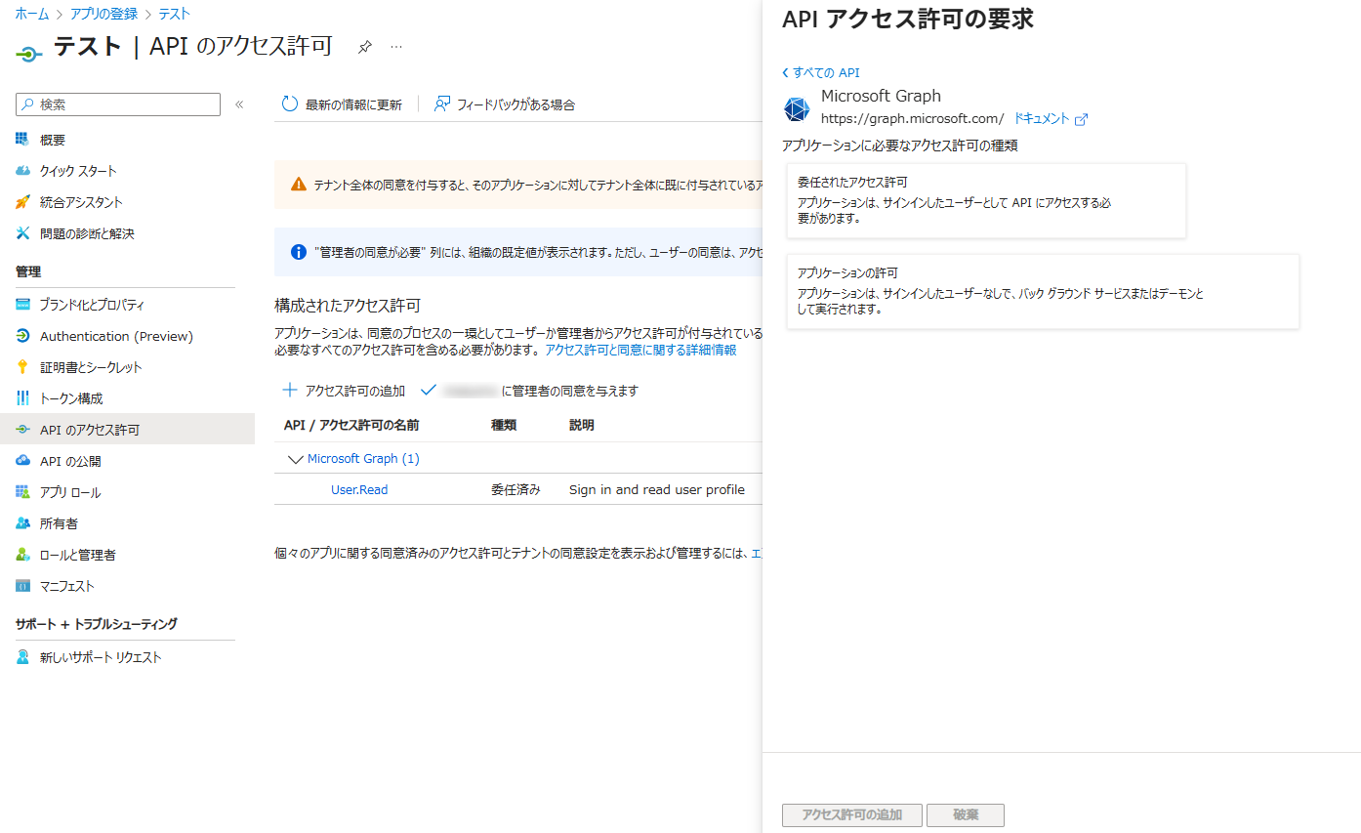
Task: Click the disabled アクセス許可の追加 bottom button
Action: point(852,815)
